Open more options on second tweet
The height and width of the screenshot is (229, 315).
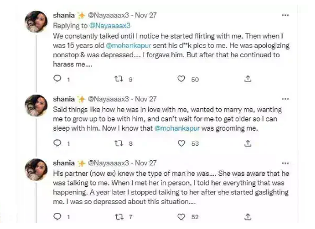tap(285, 99)
